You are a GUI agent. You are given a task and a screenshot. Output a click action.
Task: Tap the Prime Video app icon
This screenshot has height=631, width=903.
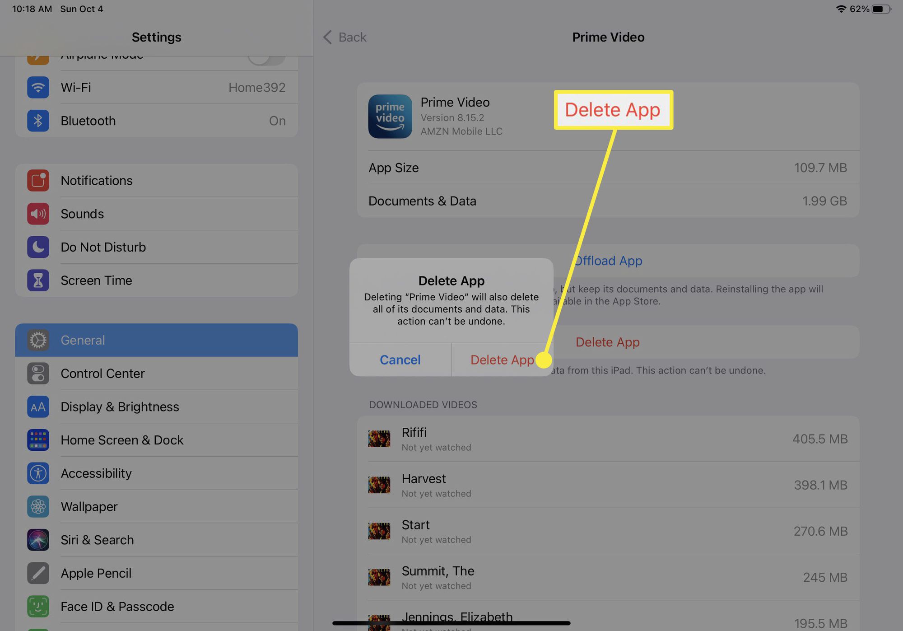click(x=390, y=116)
